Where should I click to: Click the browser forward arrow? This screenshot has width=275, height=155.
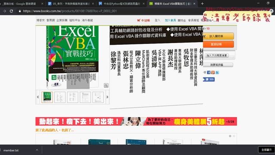pyautogui.click(x=4, y=11)
